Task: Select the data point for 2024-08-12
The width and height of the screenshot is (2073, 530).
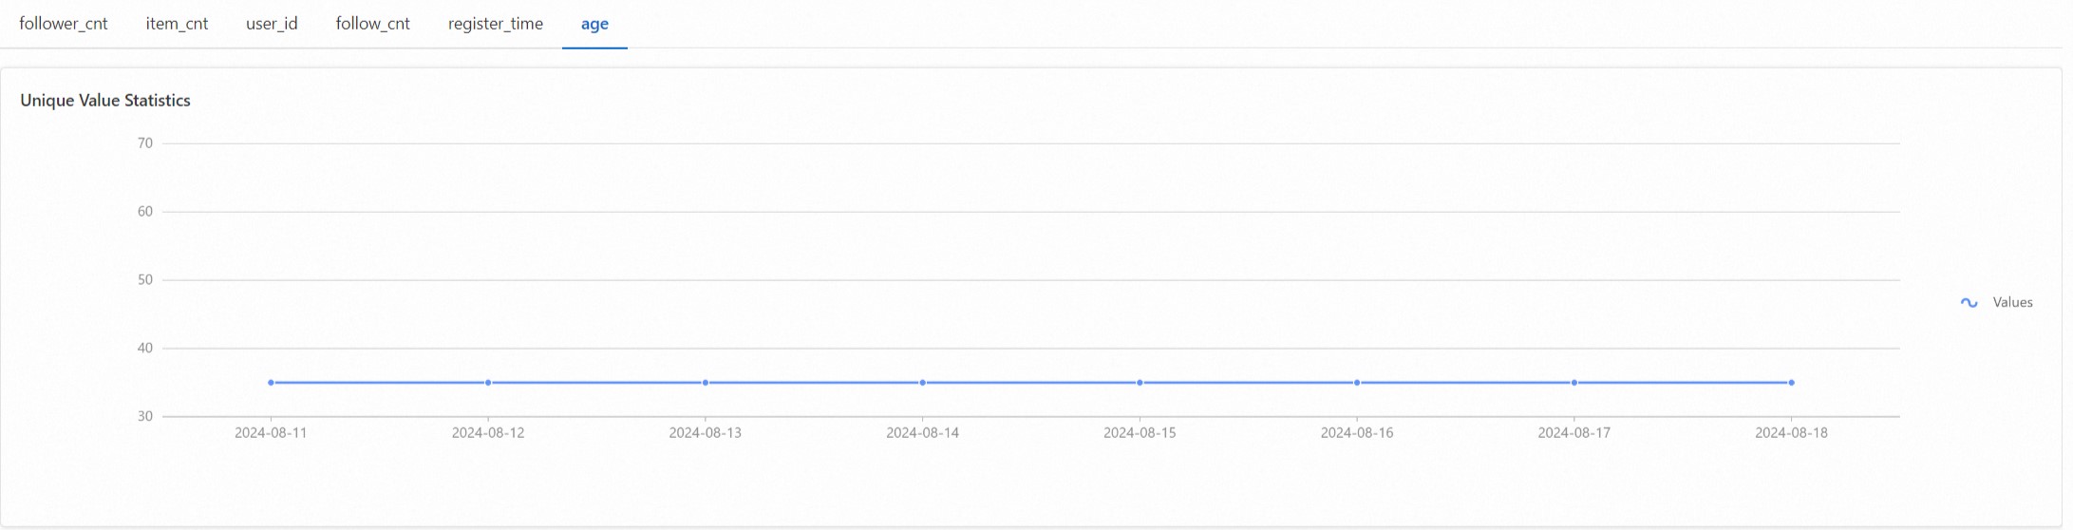Action: [488, 383]
